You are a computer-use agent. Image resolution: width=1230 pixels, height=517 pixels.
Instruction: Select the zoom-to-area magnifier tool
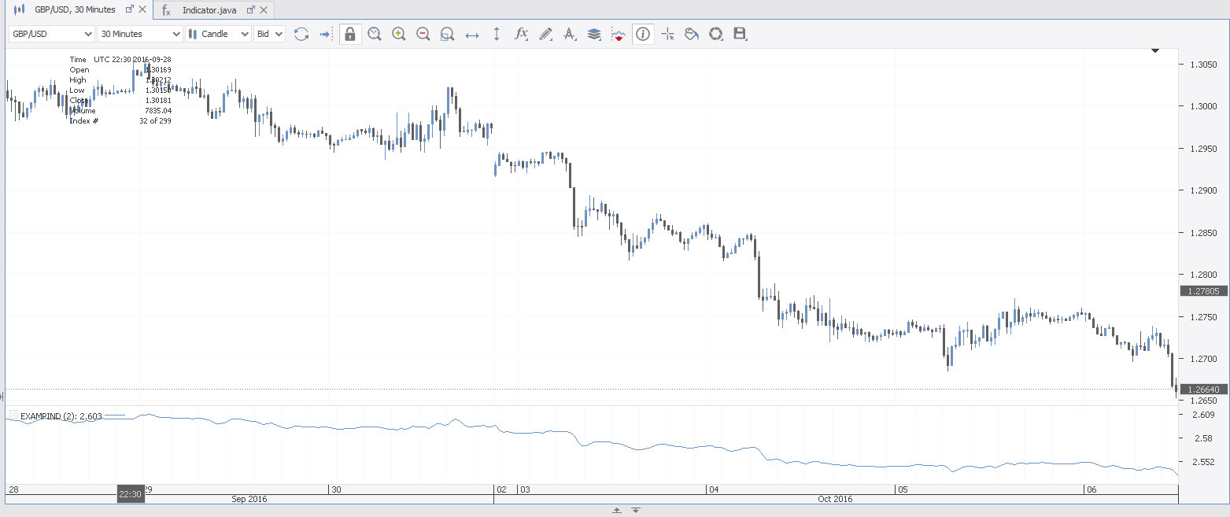point(448,34)
